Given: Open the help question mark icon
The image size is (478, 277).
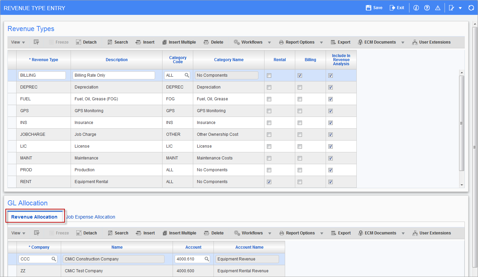Looking at the screenshot, I should (427, 8).
